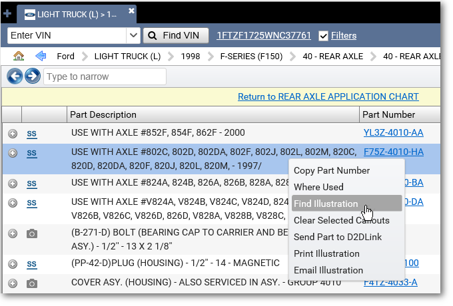Viewport: 453px width, 306px height.
Task: Open new tab with plus icon
Action: [x=8, y=13]
